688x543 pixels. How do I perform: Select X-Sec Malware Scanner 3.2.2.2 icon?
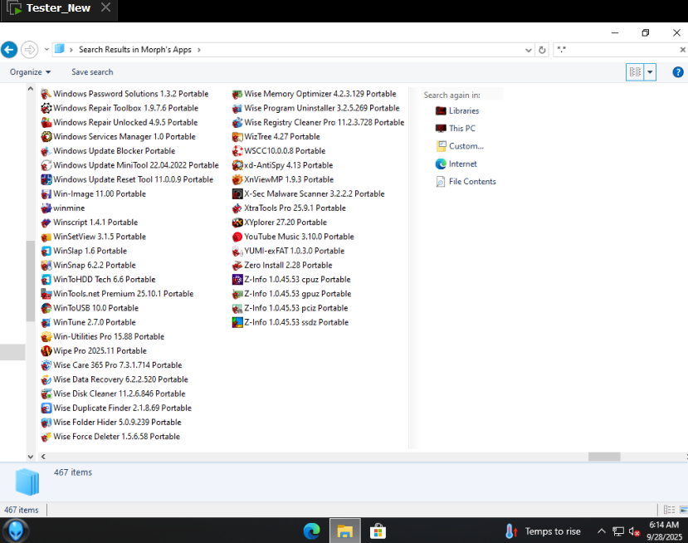[237, 193]
